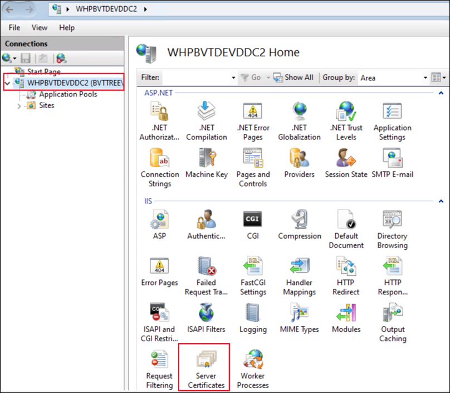Open the Handler Mappings feature
This screenshot has height=393, width=450.
point(299,273)
